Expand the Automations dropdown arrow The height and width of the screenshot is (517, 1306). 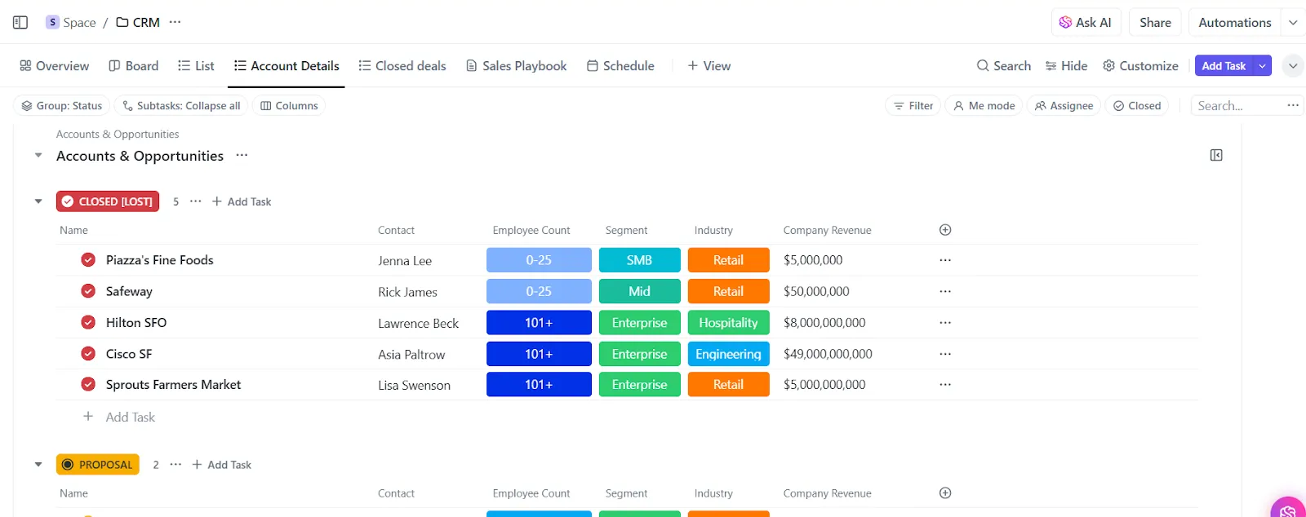(1293, 22)
